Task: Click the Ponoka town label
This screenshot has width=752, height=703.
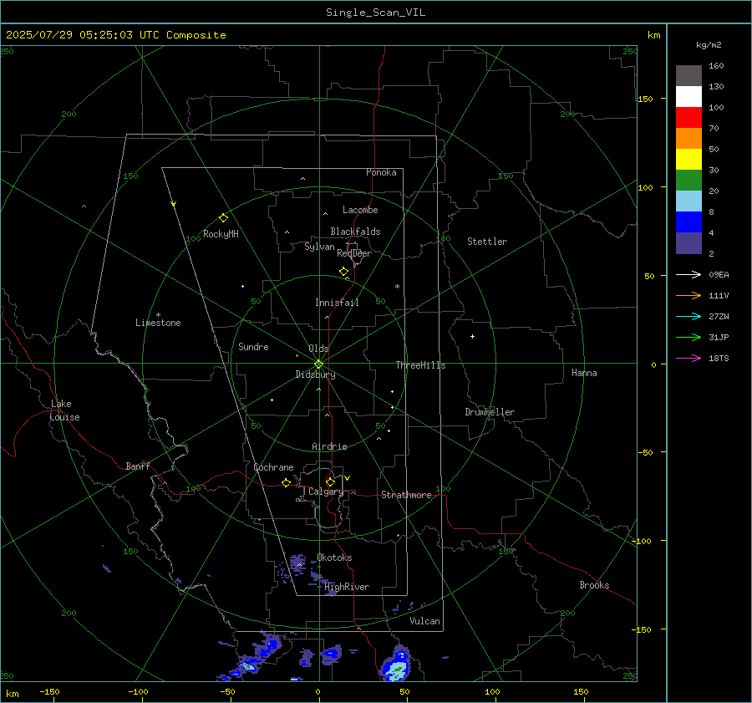Action: (381, 172)
